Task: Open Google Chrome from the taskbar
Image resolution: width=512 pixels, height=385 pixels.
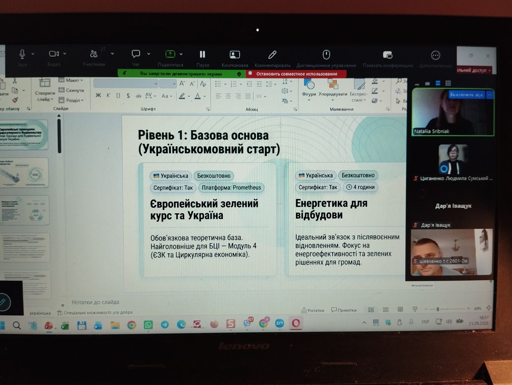Action: pyautogui.click(x=132, y=325)
